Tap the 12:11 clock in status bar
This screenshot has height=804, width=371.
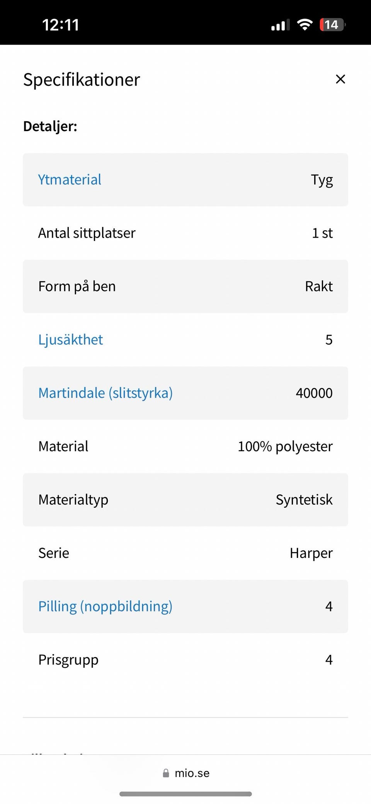(60, 25)
